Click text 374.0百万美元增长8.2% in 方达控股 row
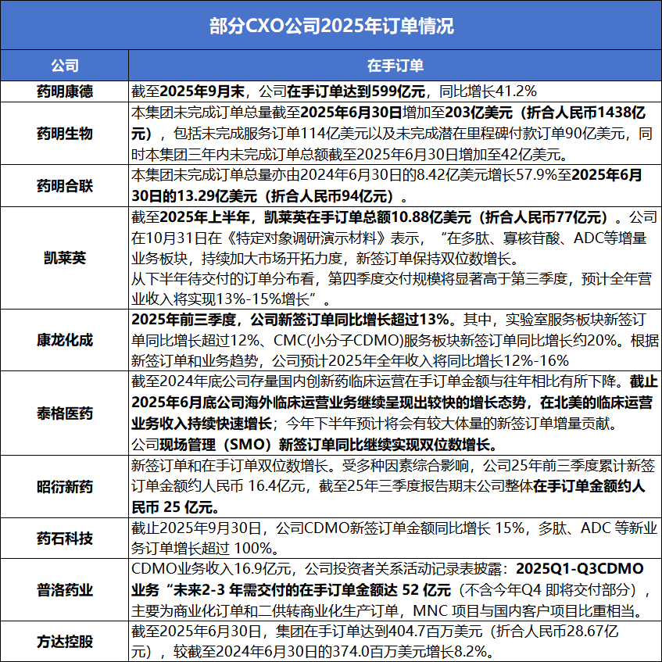This screenshot has width=662, height=662. tap(410, 652)
